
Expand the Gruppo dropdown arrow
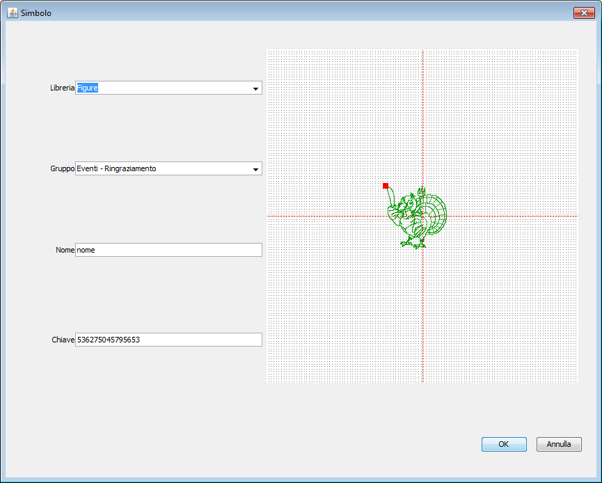click(255, 169)
